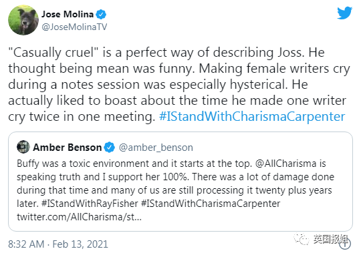The image size is (359, 255).
Task: Click Amber Benson's verified checkmark badge
Action: pyautogui.click(x=109, y=148)
